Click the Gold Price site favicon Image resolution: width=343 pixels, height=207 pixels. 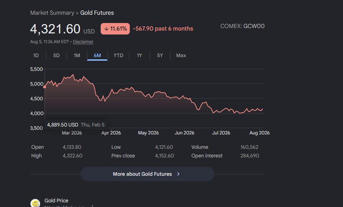click(35, 203)
